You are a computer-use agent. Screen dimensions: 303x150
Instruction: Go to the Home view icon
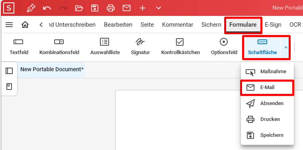tap(25, 25)
